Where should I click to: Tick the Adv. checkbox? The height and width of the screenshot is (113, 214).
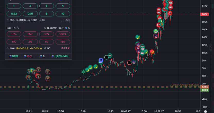pos(62,20)
